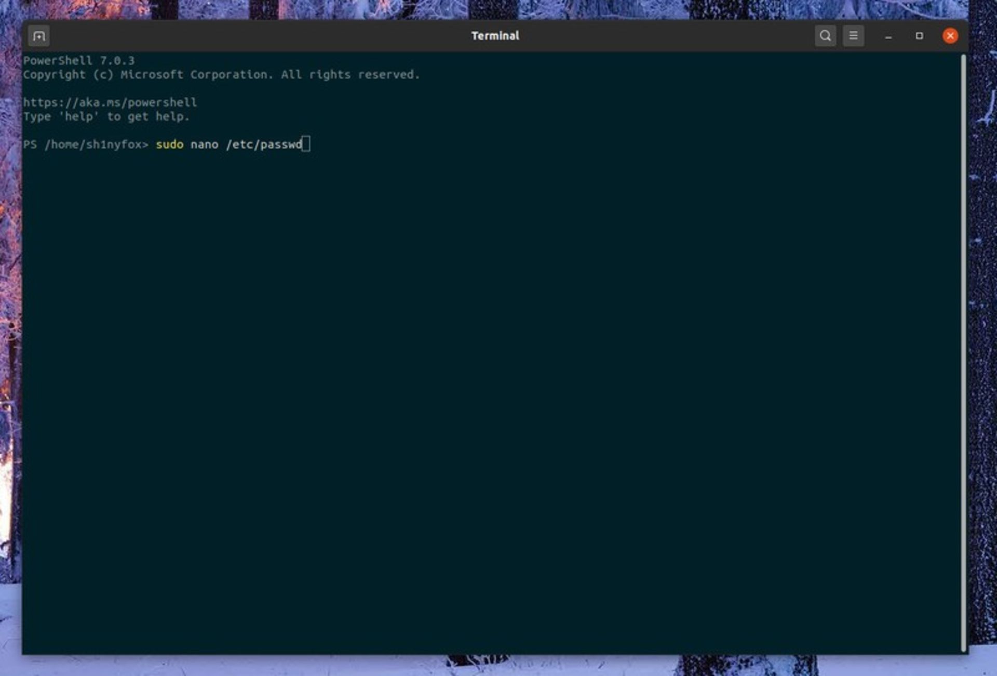Click the blinking terminal cursor block
The height and width of the screenshot is (676, 997).
(x=307, y=144)
